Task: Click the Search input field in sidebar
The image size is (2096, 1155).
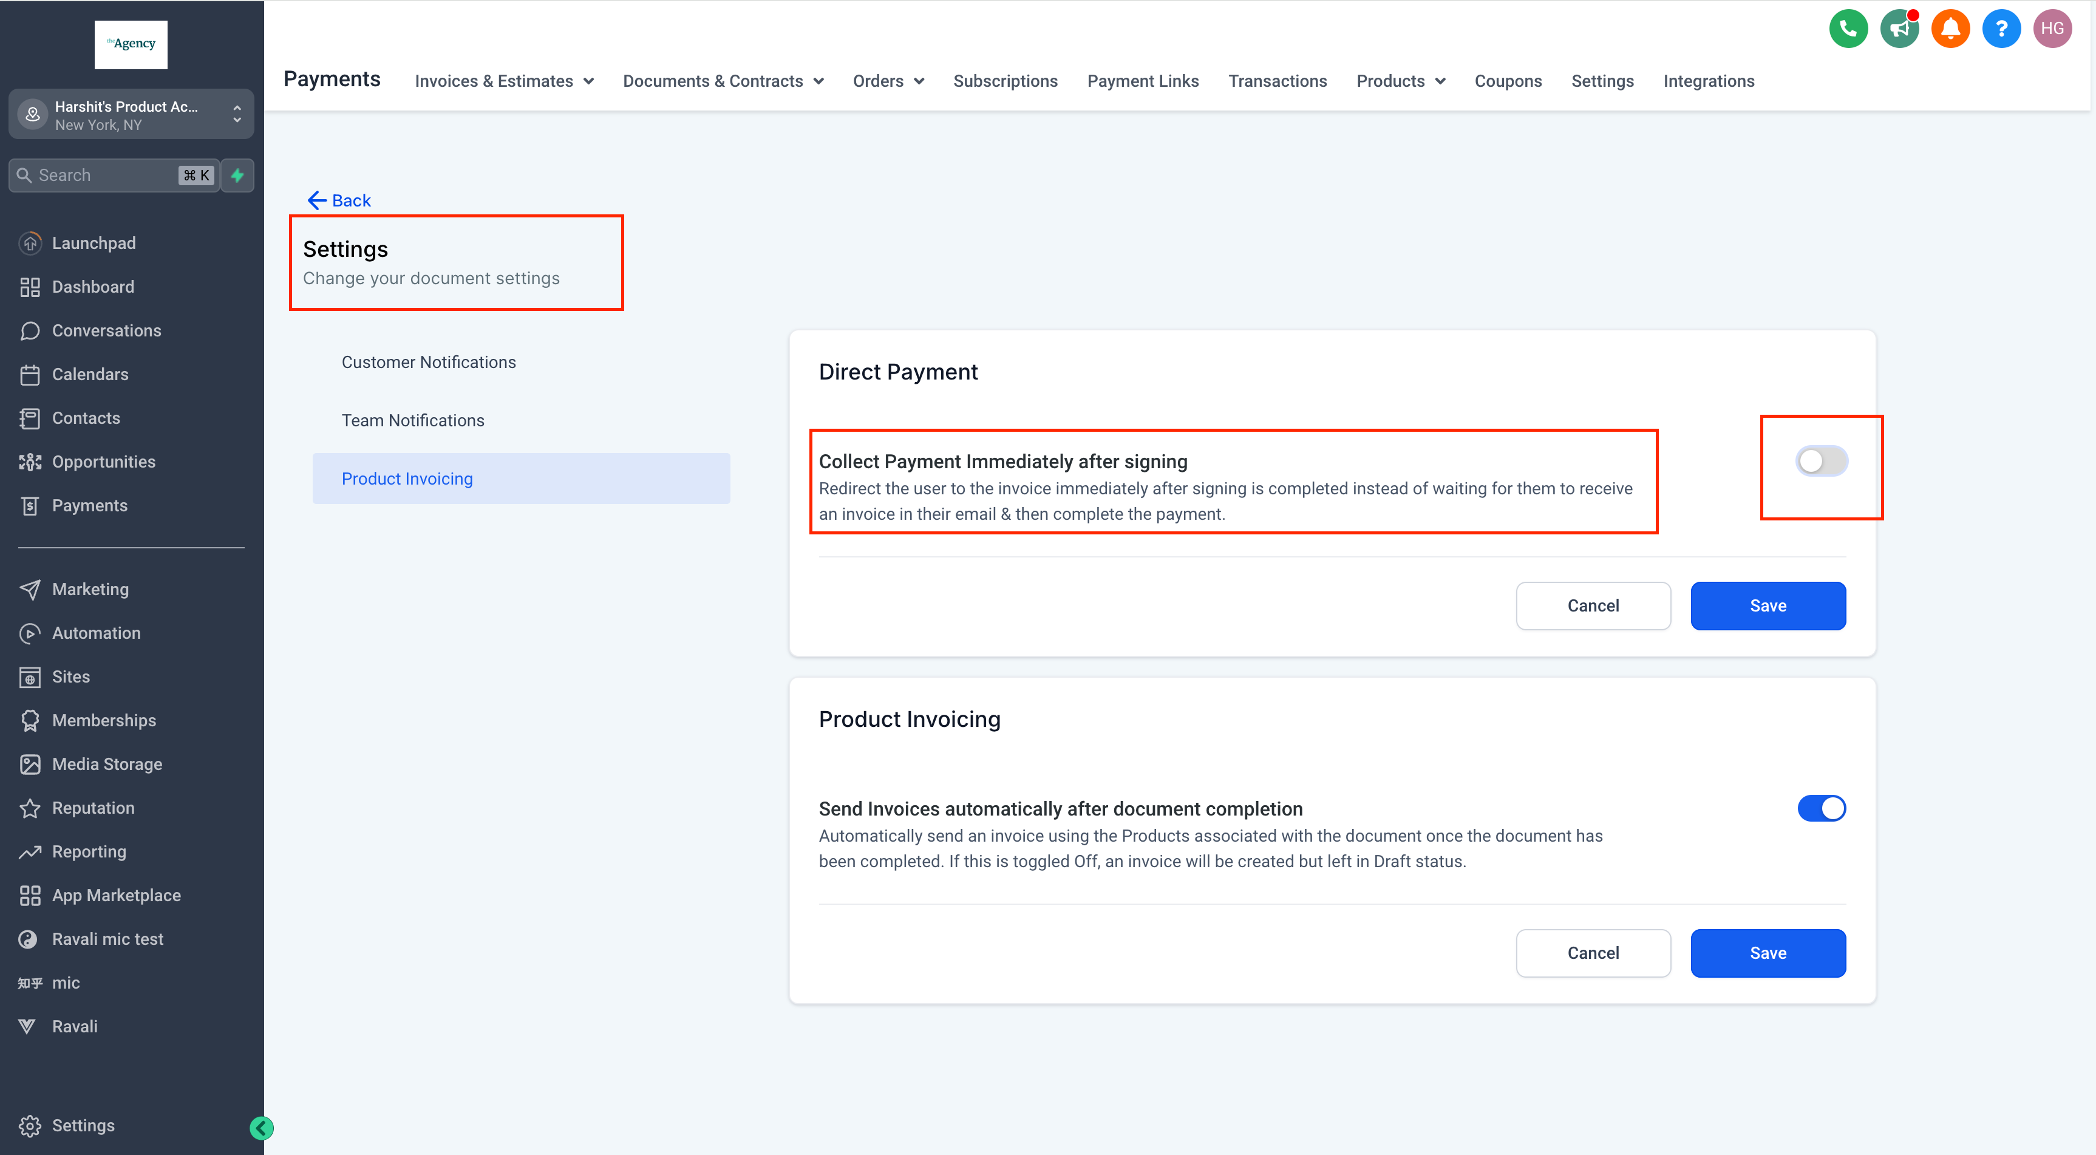Action: [114, 175]
